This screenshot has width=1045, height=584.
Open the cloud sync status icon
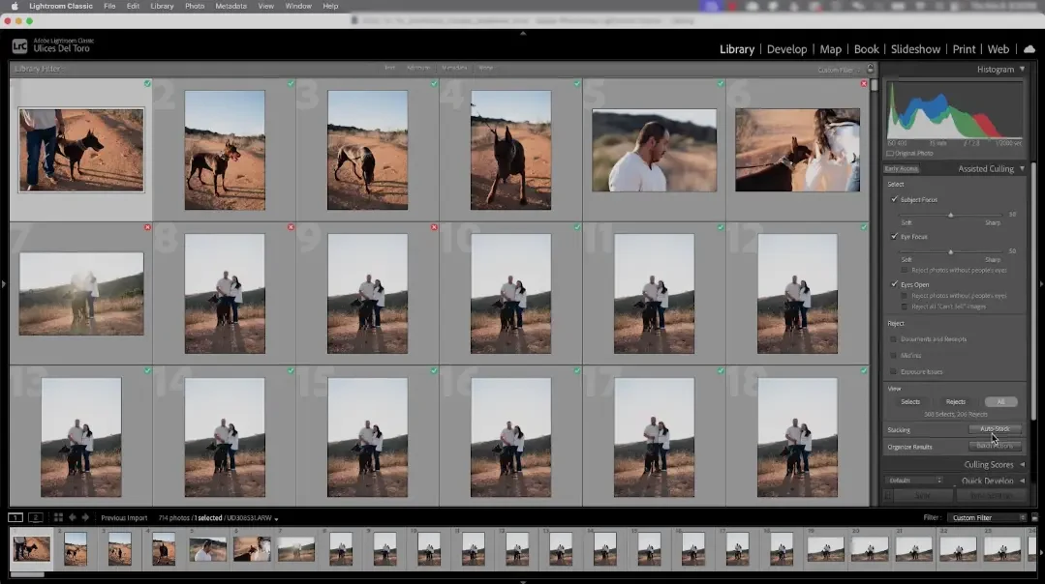[x=1029, y=49]
